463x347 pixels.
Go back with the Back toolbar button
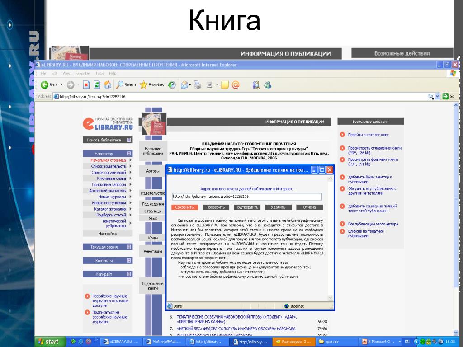click(x=49, y=85)
